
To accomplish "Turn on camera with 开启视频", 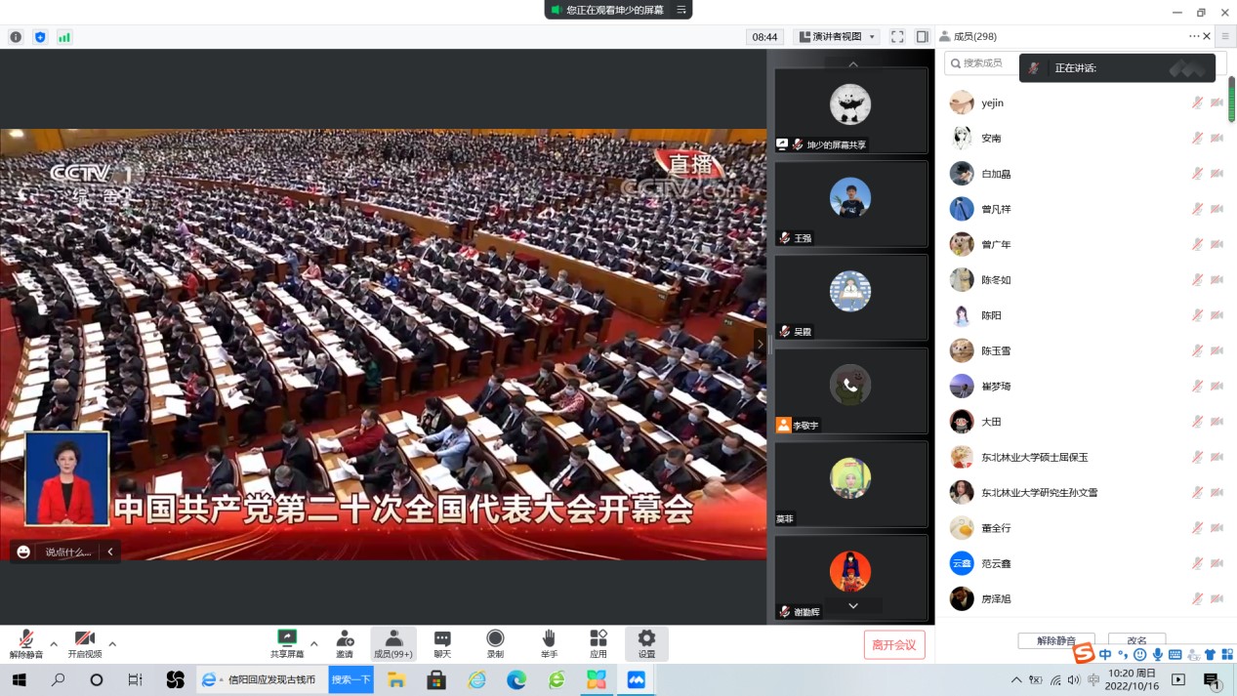I will (x=85, y=643).
